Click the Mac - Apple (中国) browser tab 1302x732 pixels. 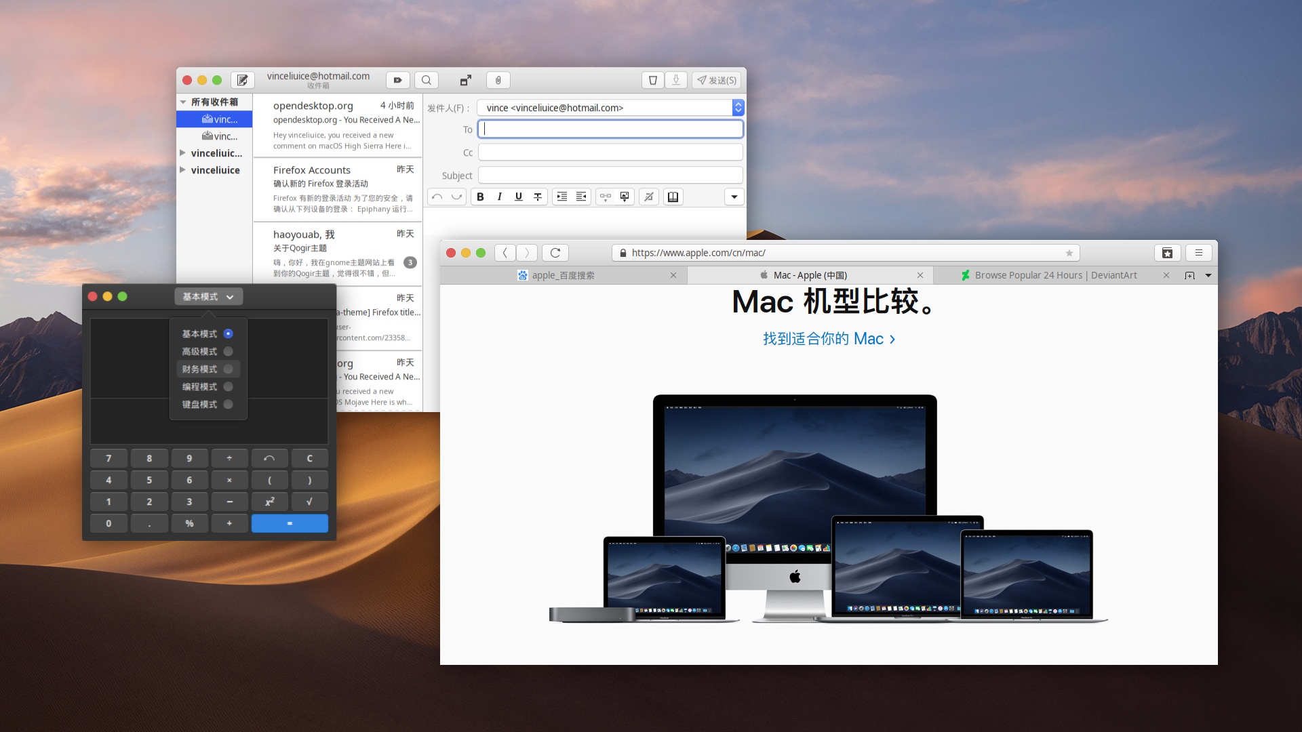tap(806, 274)
